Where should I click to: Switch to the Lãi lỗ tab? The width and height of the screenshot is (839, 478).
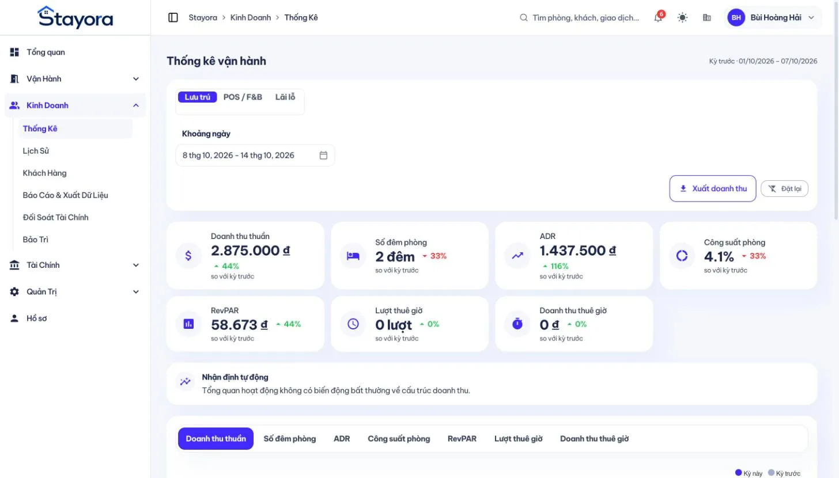point(285,97)
